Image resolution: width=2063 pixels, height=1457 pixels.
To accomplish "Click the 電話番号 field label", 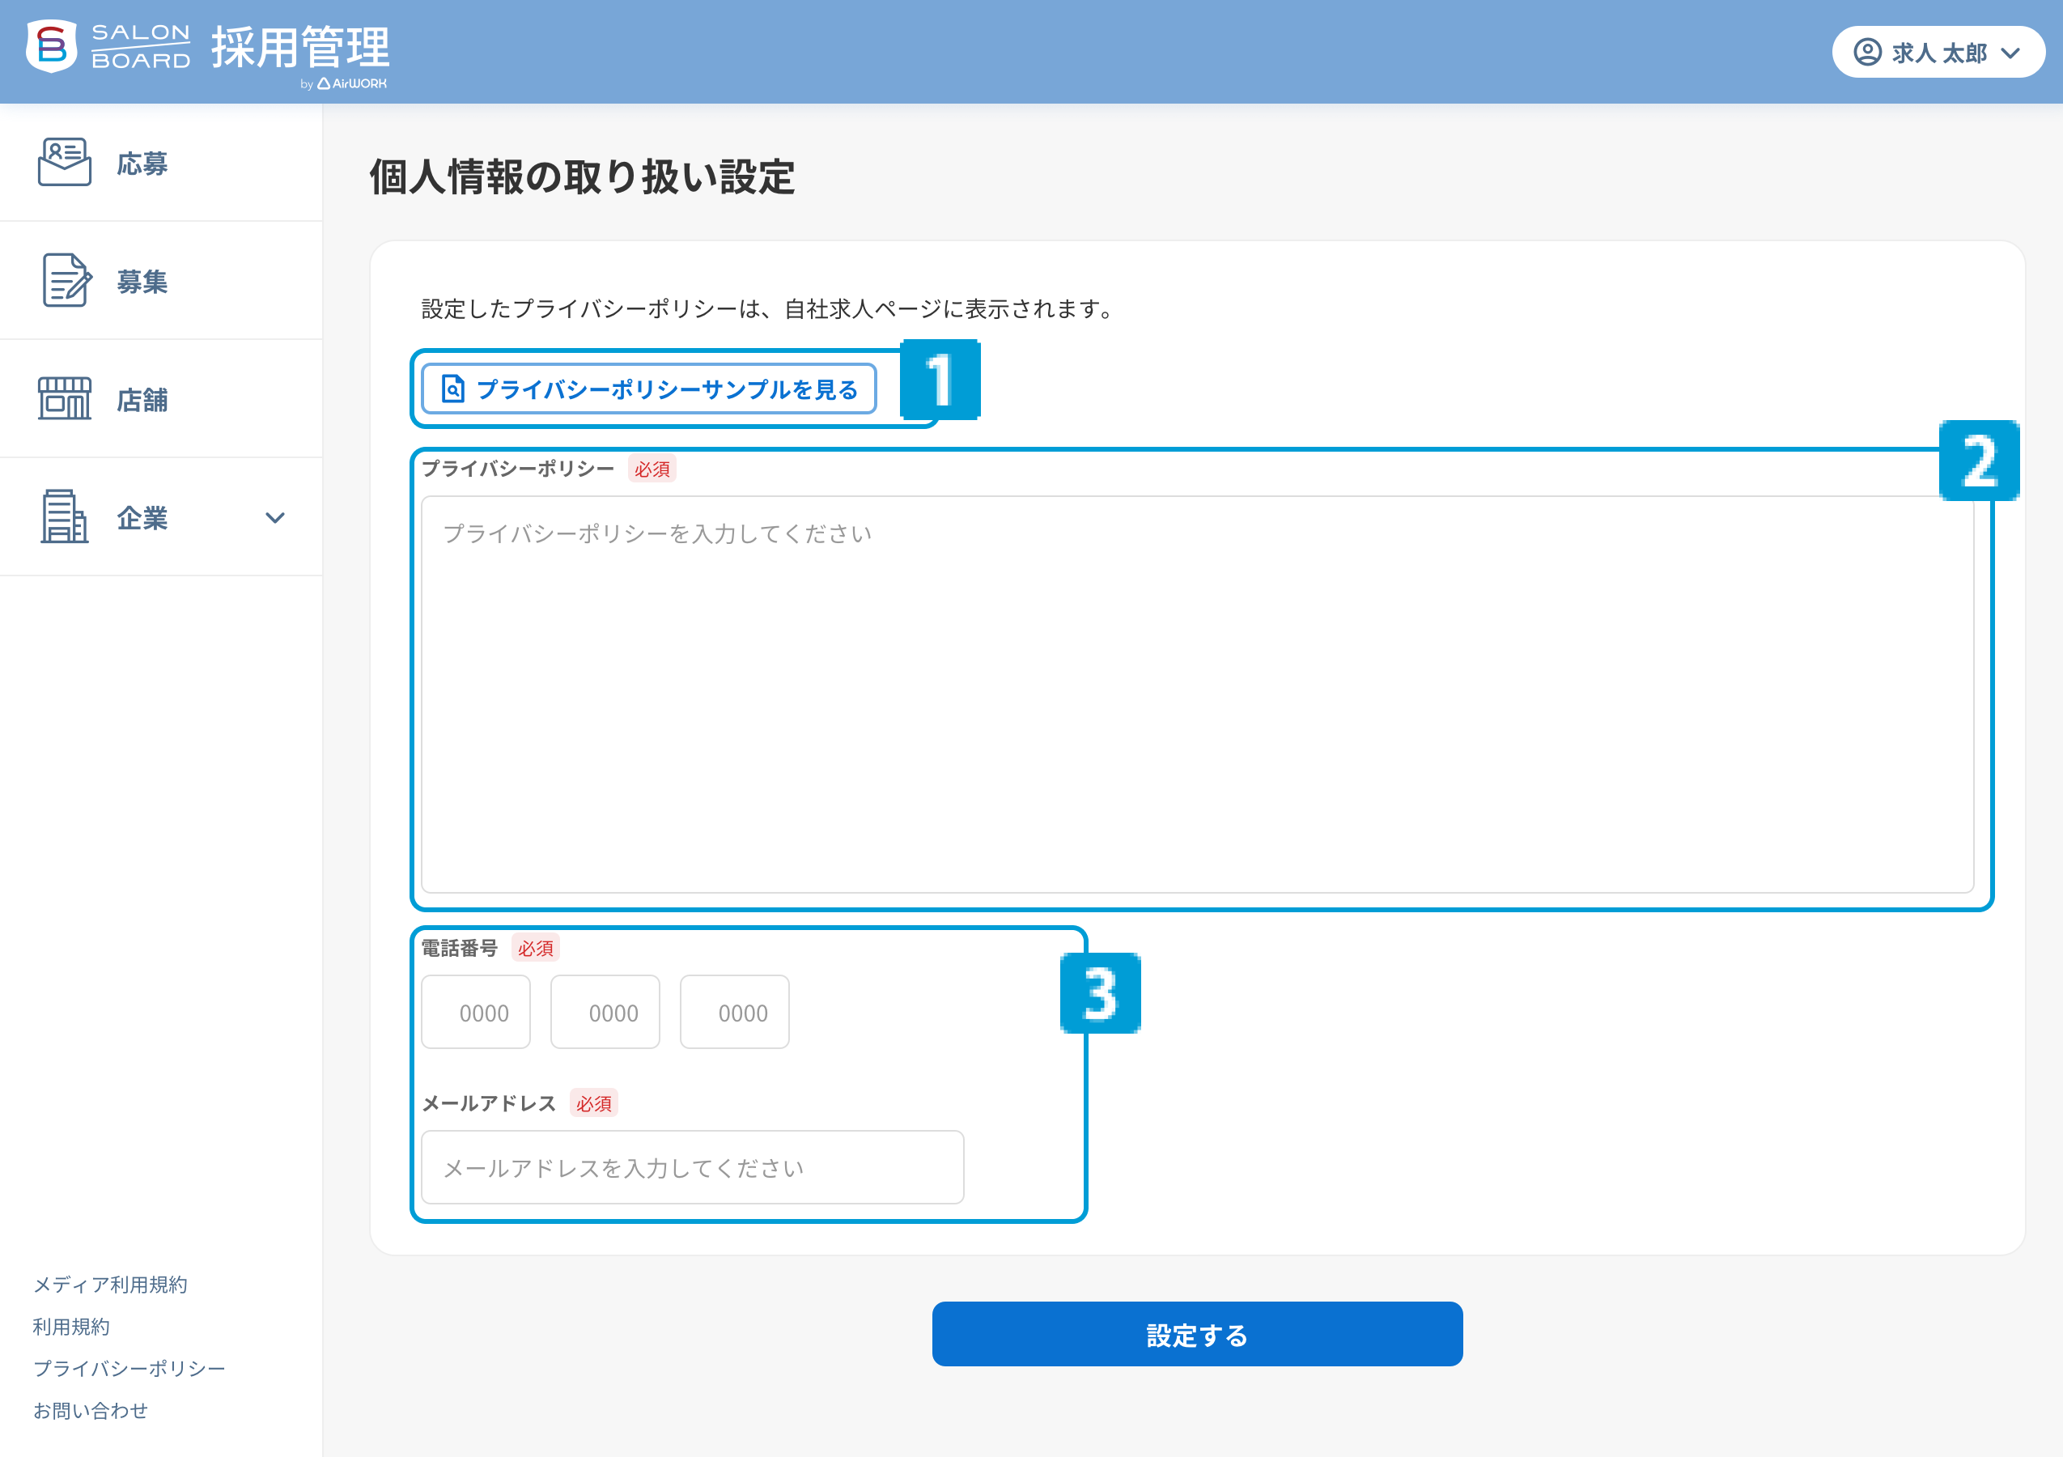I will [x=460, y=948].
